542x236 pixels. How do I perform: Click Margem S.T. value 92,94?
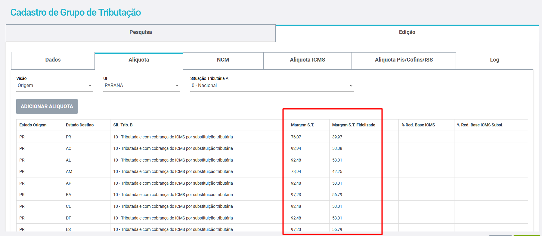[x=296, y=148]
